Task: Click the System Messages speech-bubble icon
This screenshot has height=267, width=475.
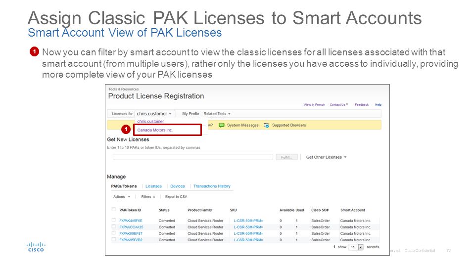Action: coord(222,125)
